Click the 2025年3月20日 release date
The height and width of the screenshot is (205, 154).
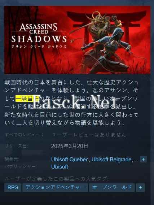[70, 146]
